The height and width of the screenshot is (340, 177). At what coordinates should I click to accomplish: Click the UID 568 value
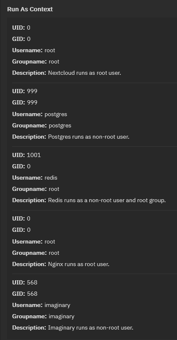32,282
